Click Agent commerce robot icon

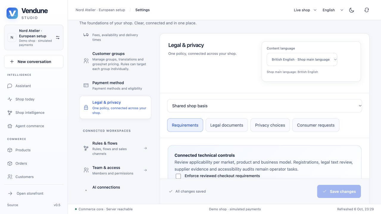click(x=10, y=126)
